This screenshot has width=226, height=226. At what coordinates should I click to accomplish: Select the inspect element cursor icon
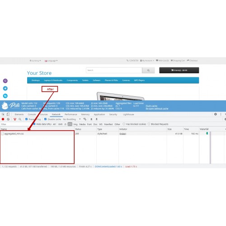pyautogui.click(x=3, y=114)
